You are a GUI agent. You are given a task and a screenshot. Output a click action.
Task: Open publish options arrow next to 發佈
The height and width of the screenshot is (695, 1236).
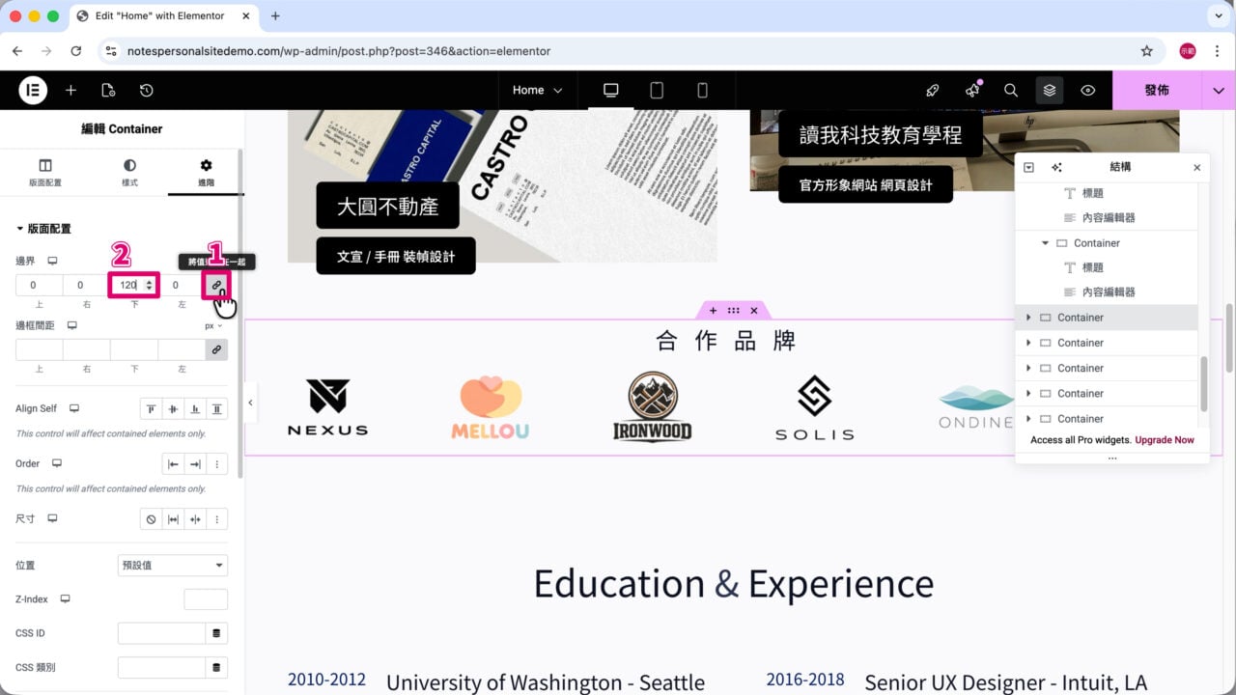(x=1219, y=90)
